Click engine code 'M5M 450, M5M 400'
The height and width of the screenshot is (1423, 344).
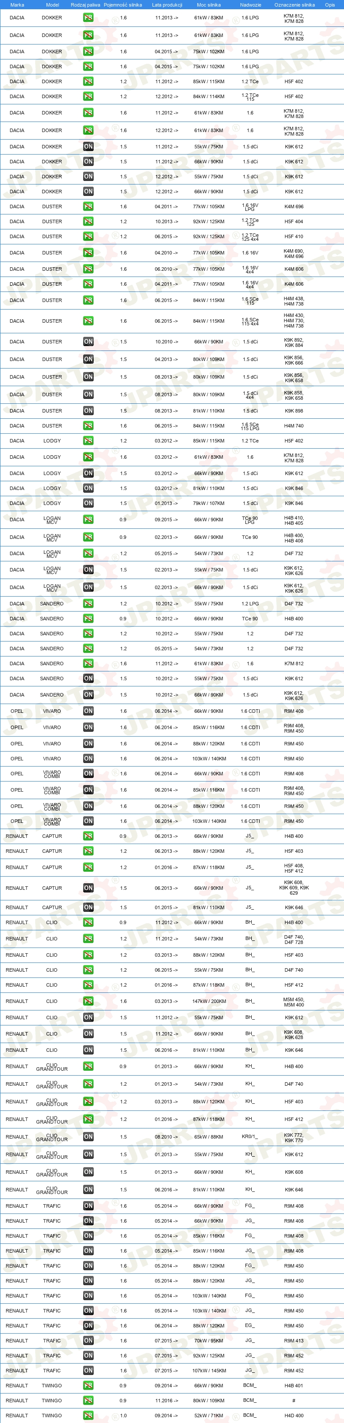pos(294,1002)
